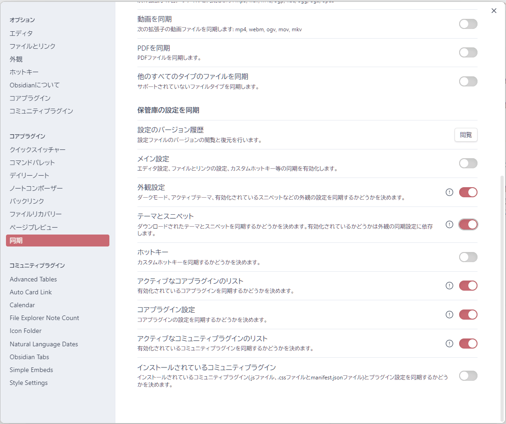Turn on PDFを同期
506x424 pixels.
click(468, 52)
